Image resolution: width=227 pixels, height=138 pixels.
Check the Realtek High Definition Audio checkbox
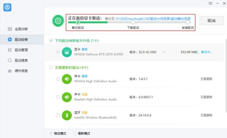(58, 97)
